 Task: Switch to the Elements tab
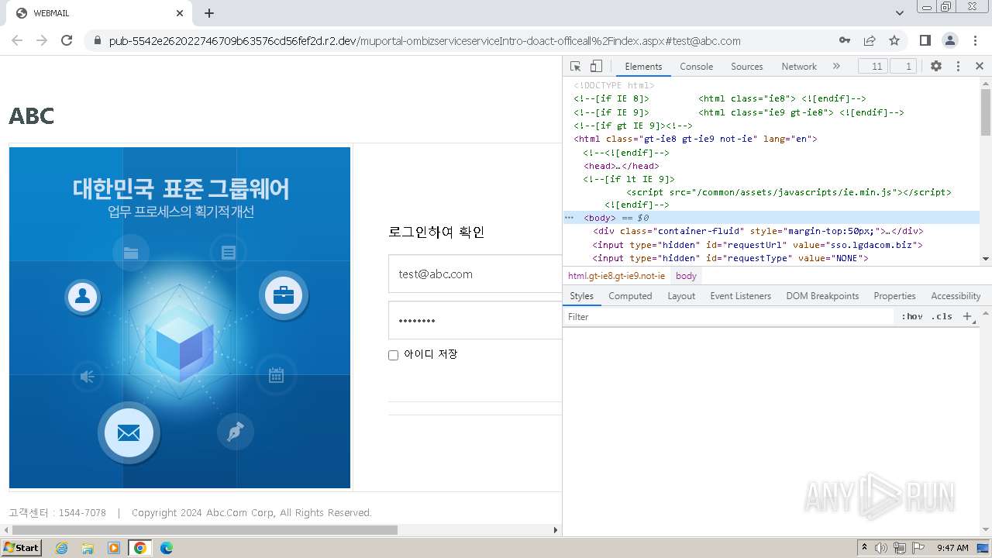click(643, 67)
